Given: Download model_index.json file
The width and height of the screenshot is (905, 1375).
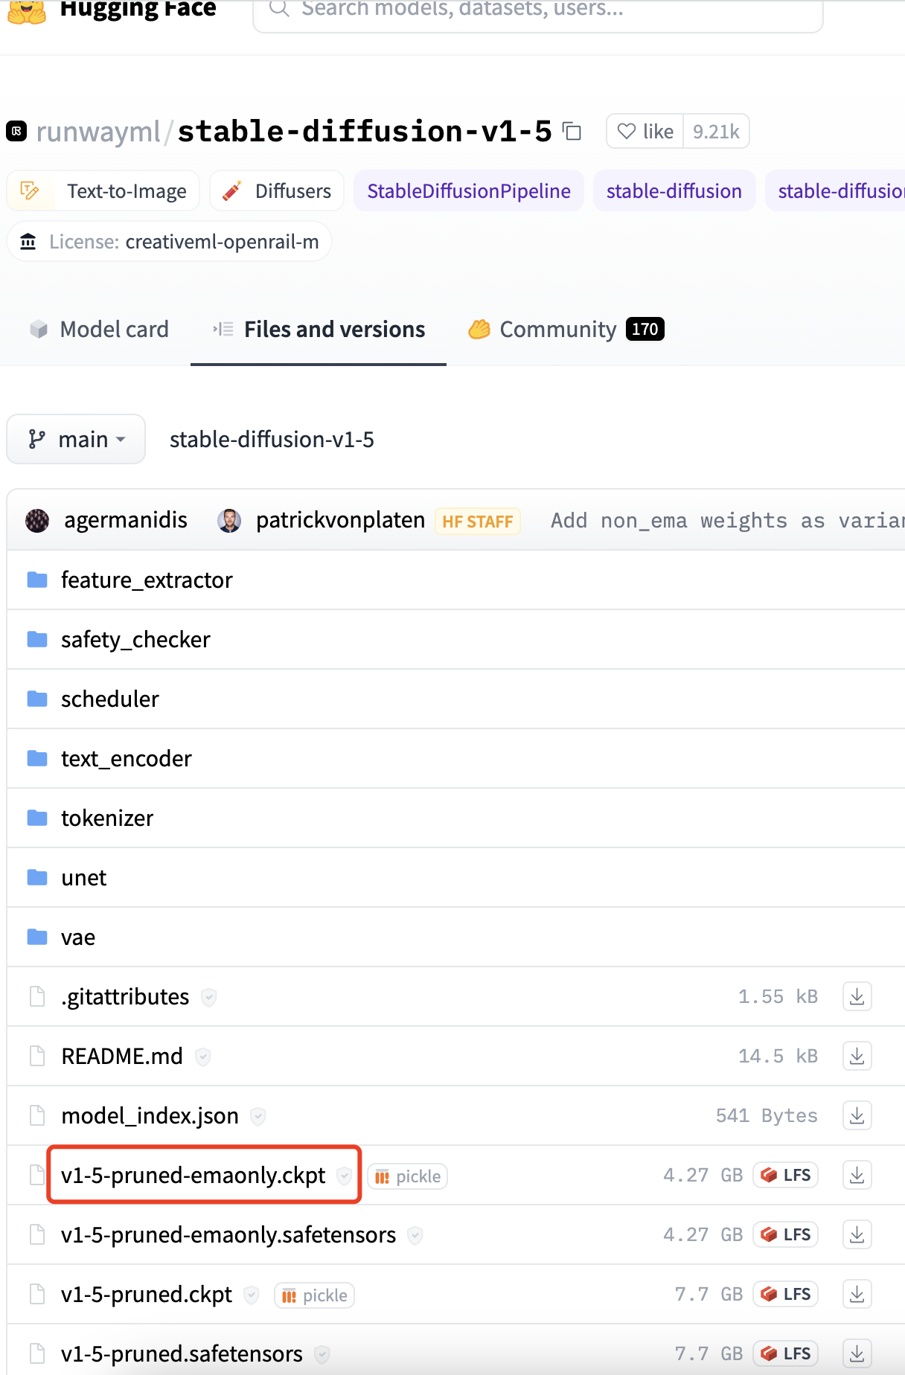Looking at the screenshot, I should point(857,1115).
